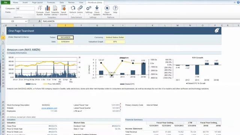
Task: Select the Total Revenue row label
Action: click(x=131, y=132)
